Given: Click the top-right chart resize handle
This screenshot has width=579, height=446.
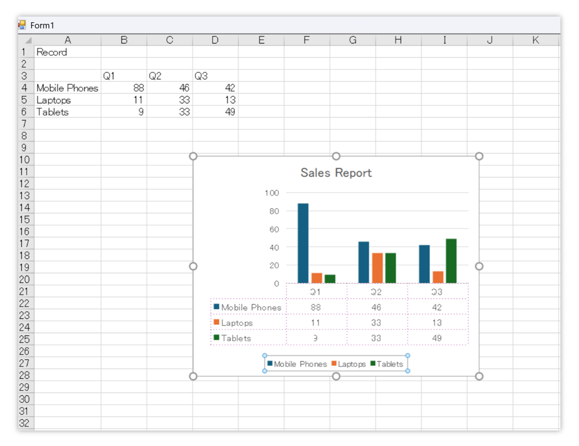Looking at the screenshot, I should (x=479, y=156).
